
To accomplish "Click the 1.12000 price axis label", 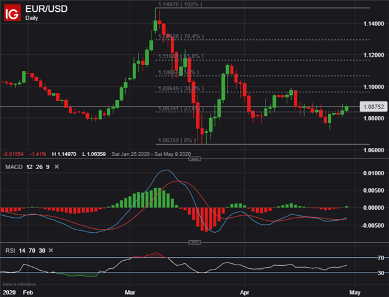I will point(373,55).
